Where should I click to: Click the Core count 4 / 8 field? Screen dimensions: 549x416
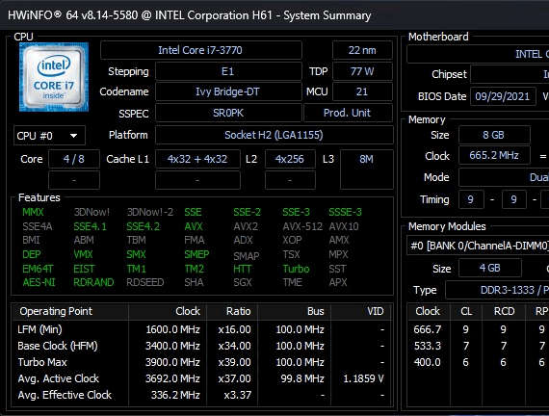pyautogui.click(x=74, y=159)
